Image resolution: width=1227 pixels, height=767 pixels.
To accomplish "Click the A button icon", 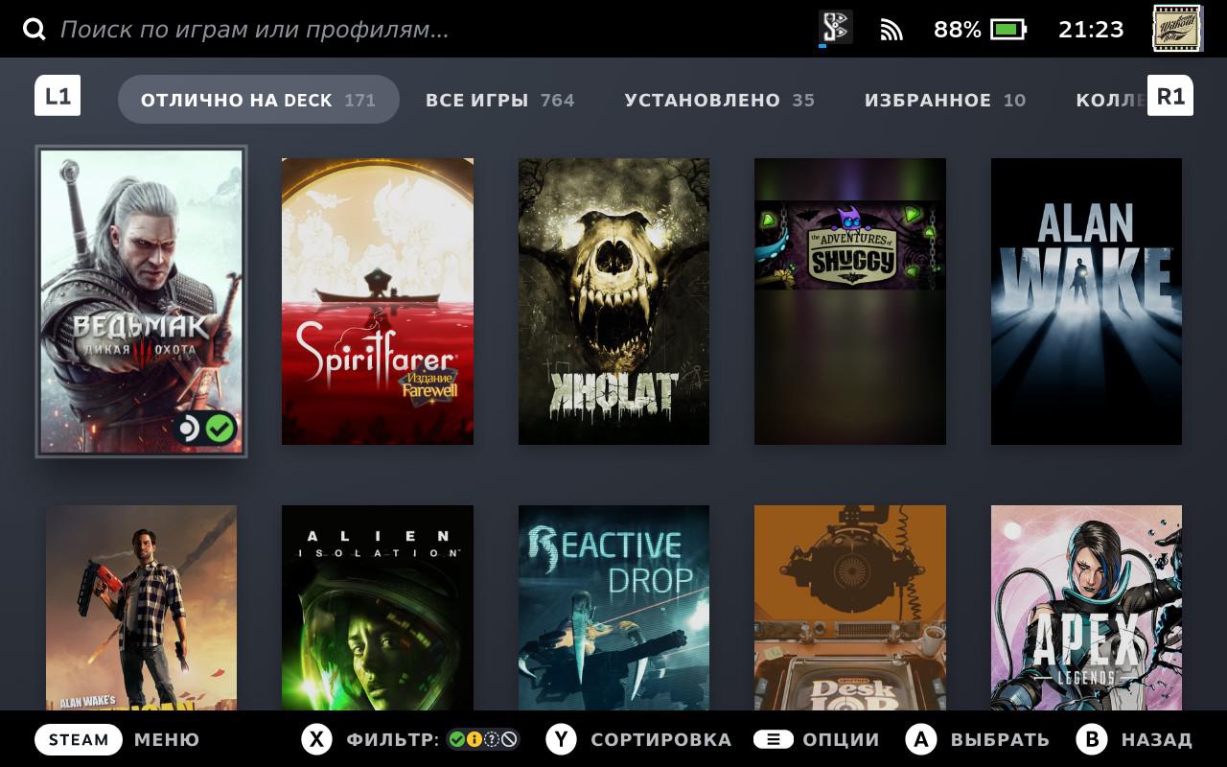I will click(x=921, y=739).
